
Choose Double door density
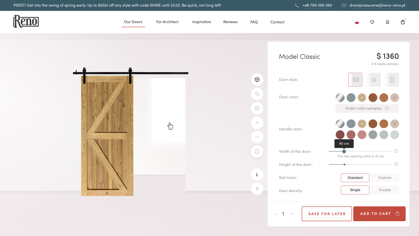[385, 190]
